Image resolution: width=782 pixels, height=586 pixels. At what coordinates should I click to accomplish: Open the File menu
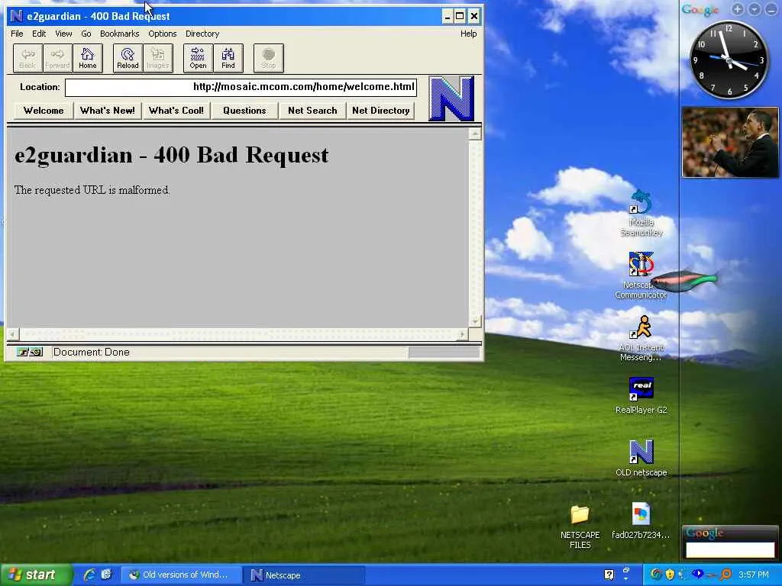point(17,34)
